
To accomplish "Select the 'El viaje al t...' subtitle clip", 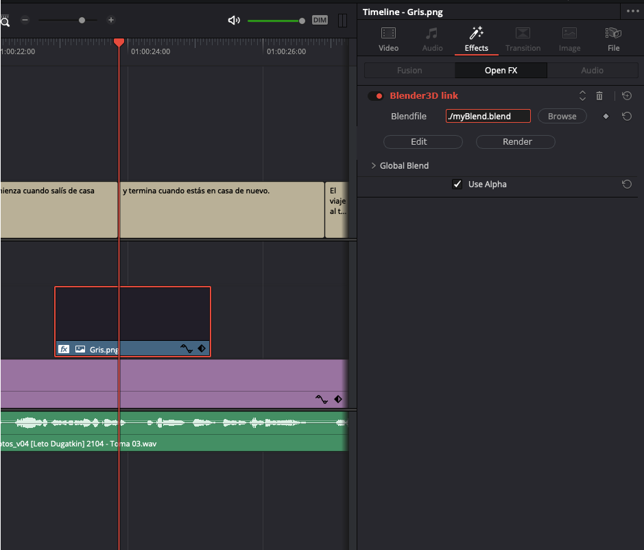I will (x=337, y=210).
